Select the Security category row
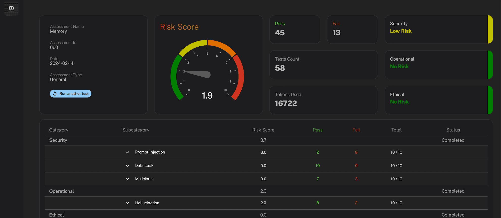Screen dimensions: 501x218 point(58,140)
